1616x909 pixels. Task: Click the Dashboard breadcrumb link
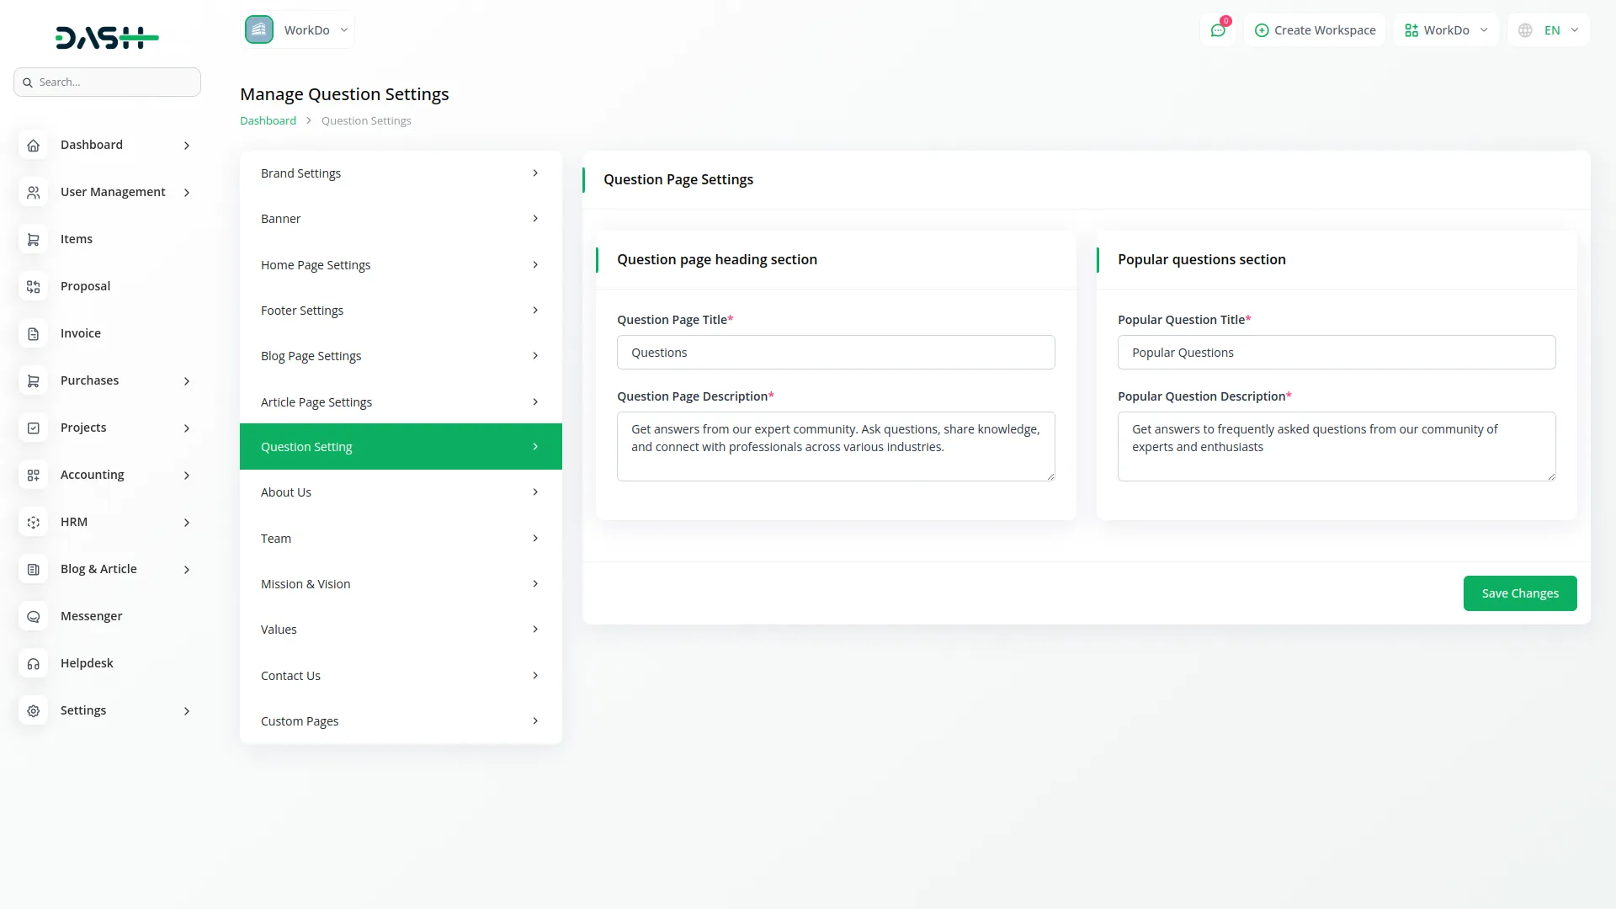click(x=268, y=121)
